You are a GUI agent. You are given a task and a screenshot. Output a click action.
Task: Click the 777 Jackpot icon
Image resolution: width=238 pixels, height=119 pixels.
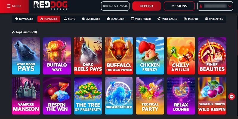(x=185, y=19)
